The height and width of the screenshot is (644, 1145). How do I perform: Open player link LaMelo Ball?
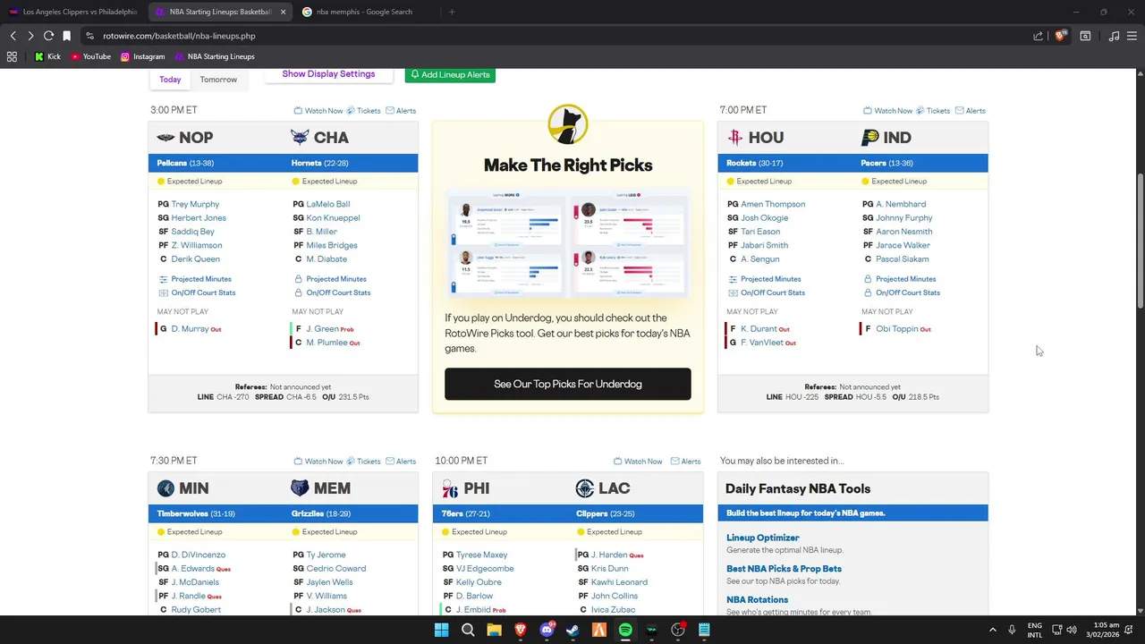click(x=328, y=204)
